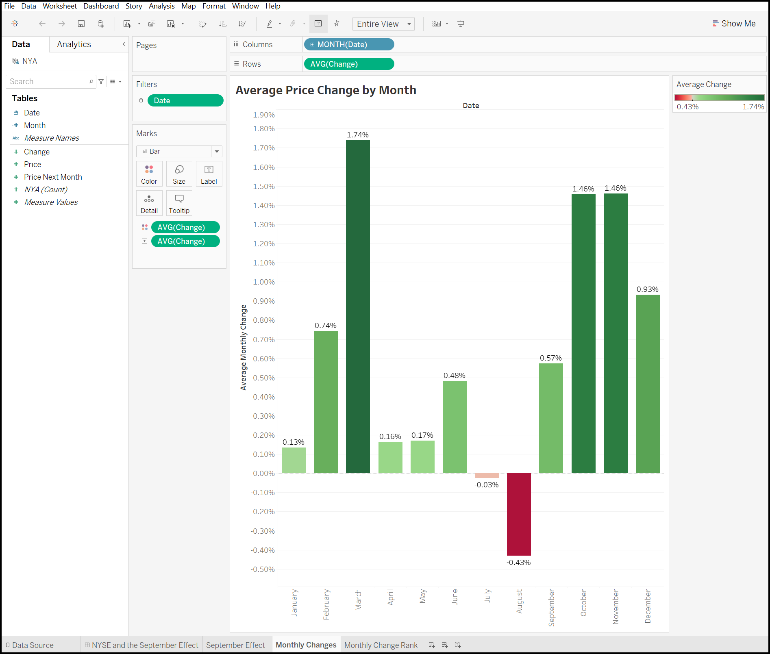Select the Change measure field
Viewport: 770px width, 654px height.
point(37,152)
